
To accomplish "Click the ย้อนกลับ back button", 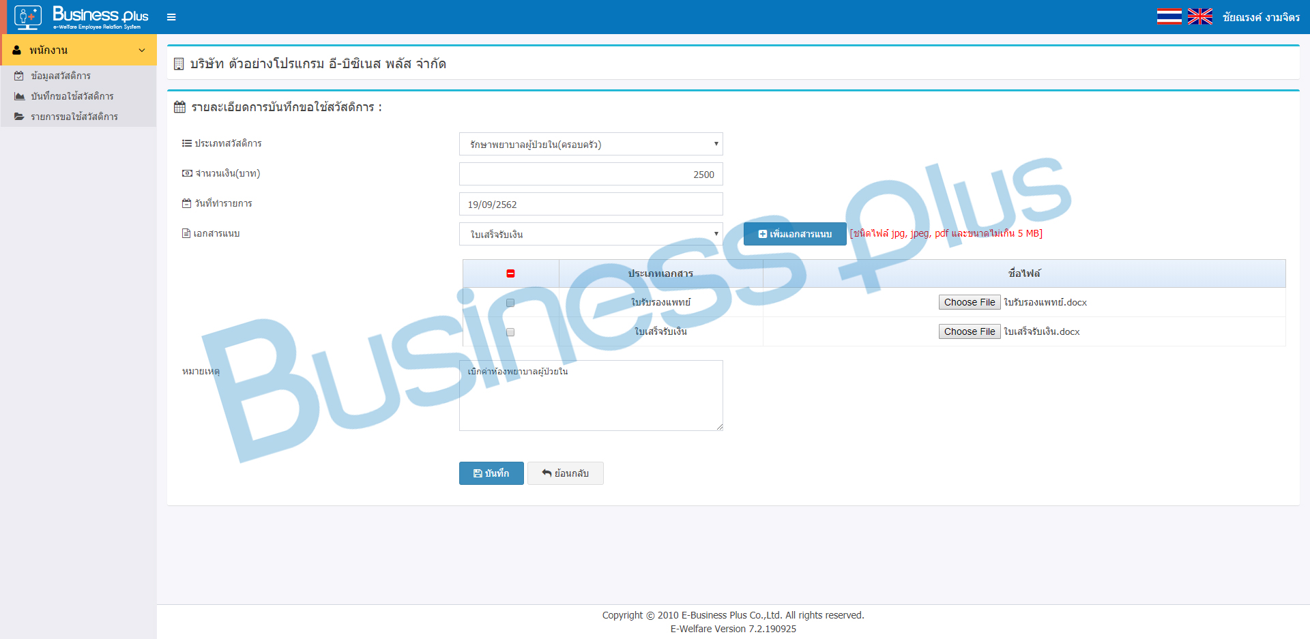I will click(565, 473).
